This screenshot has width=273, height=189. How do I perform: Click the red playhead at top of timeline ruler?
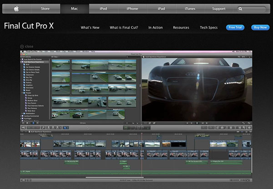pos(142,134)
